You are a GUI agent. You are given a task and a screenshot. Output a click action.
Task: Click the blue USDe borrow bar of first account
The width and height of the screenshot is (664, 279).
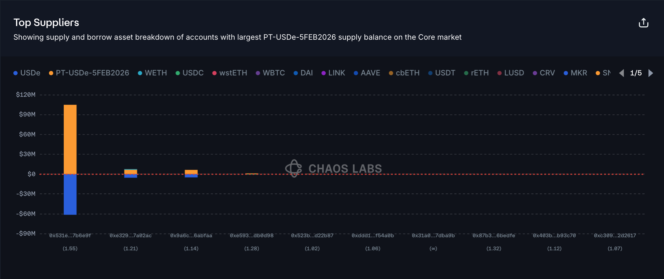(70, 194)
